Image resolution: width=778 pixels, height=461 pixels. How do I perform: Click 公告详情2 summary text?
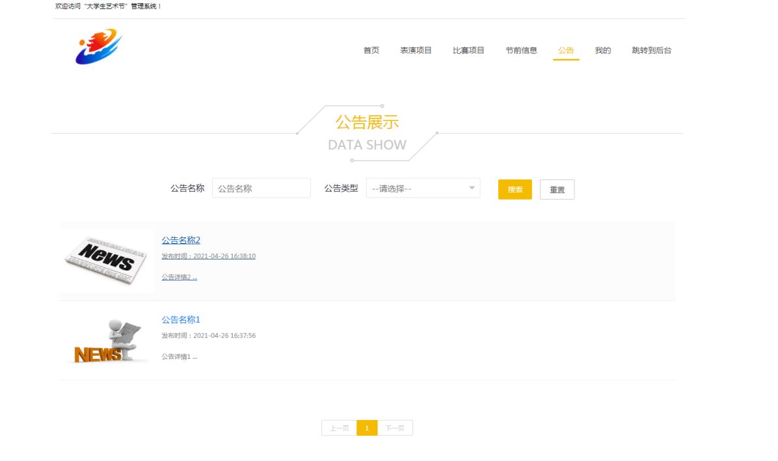[x=179, y=277]
